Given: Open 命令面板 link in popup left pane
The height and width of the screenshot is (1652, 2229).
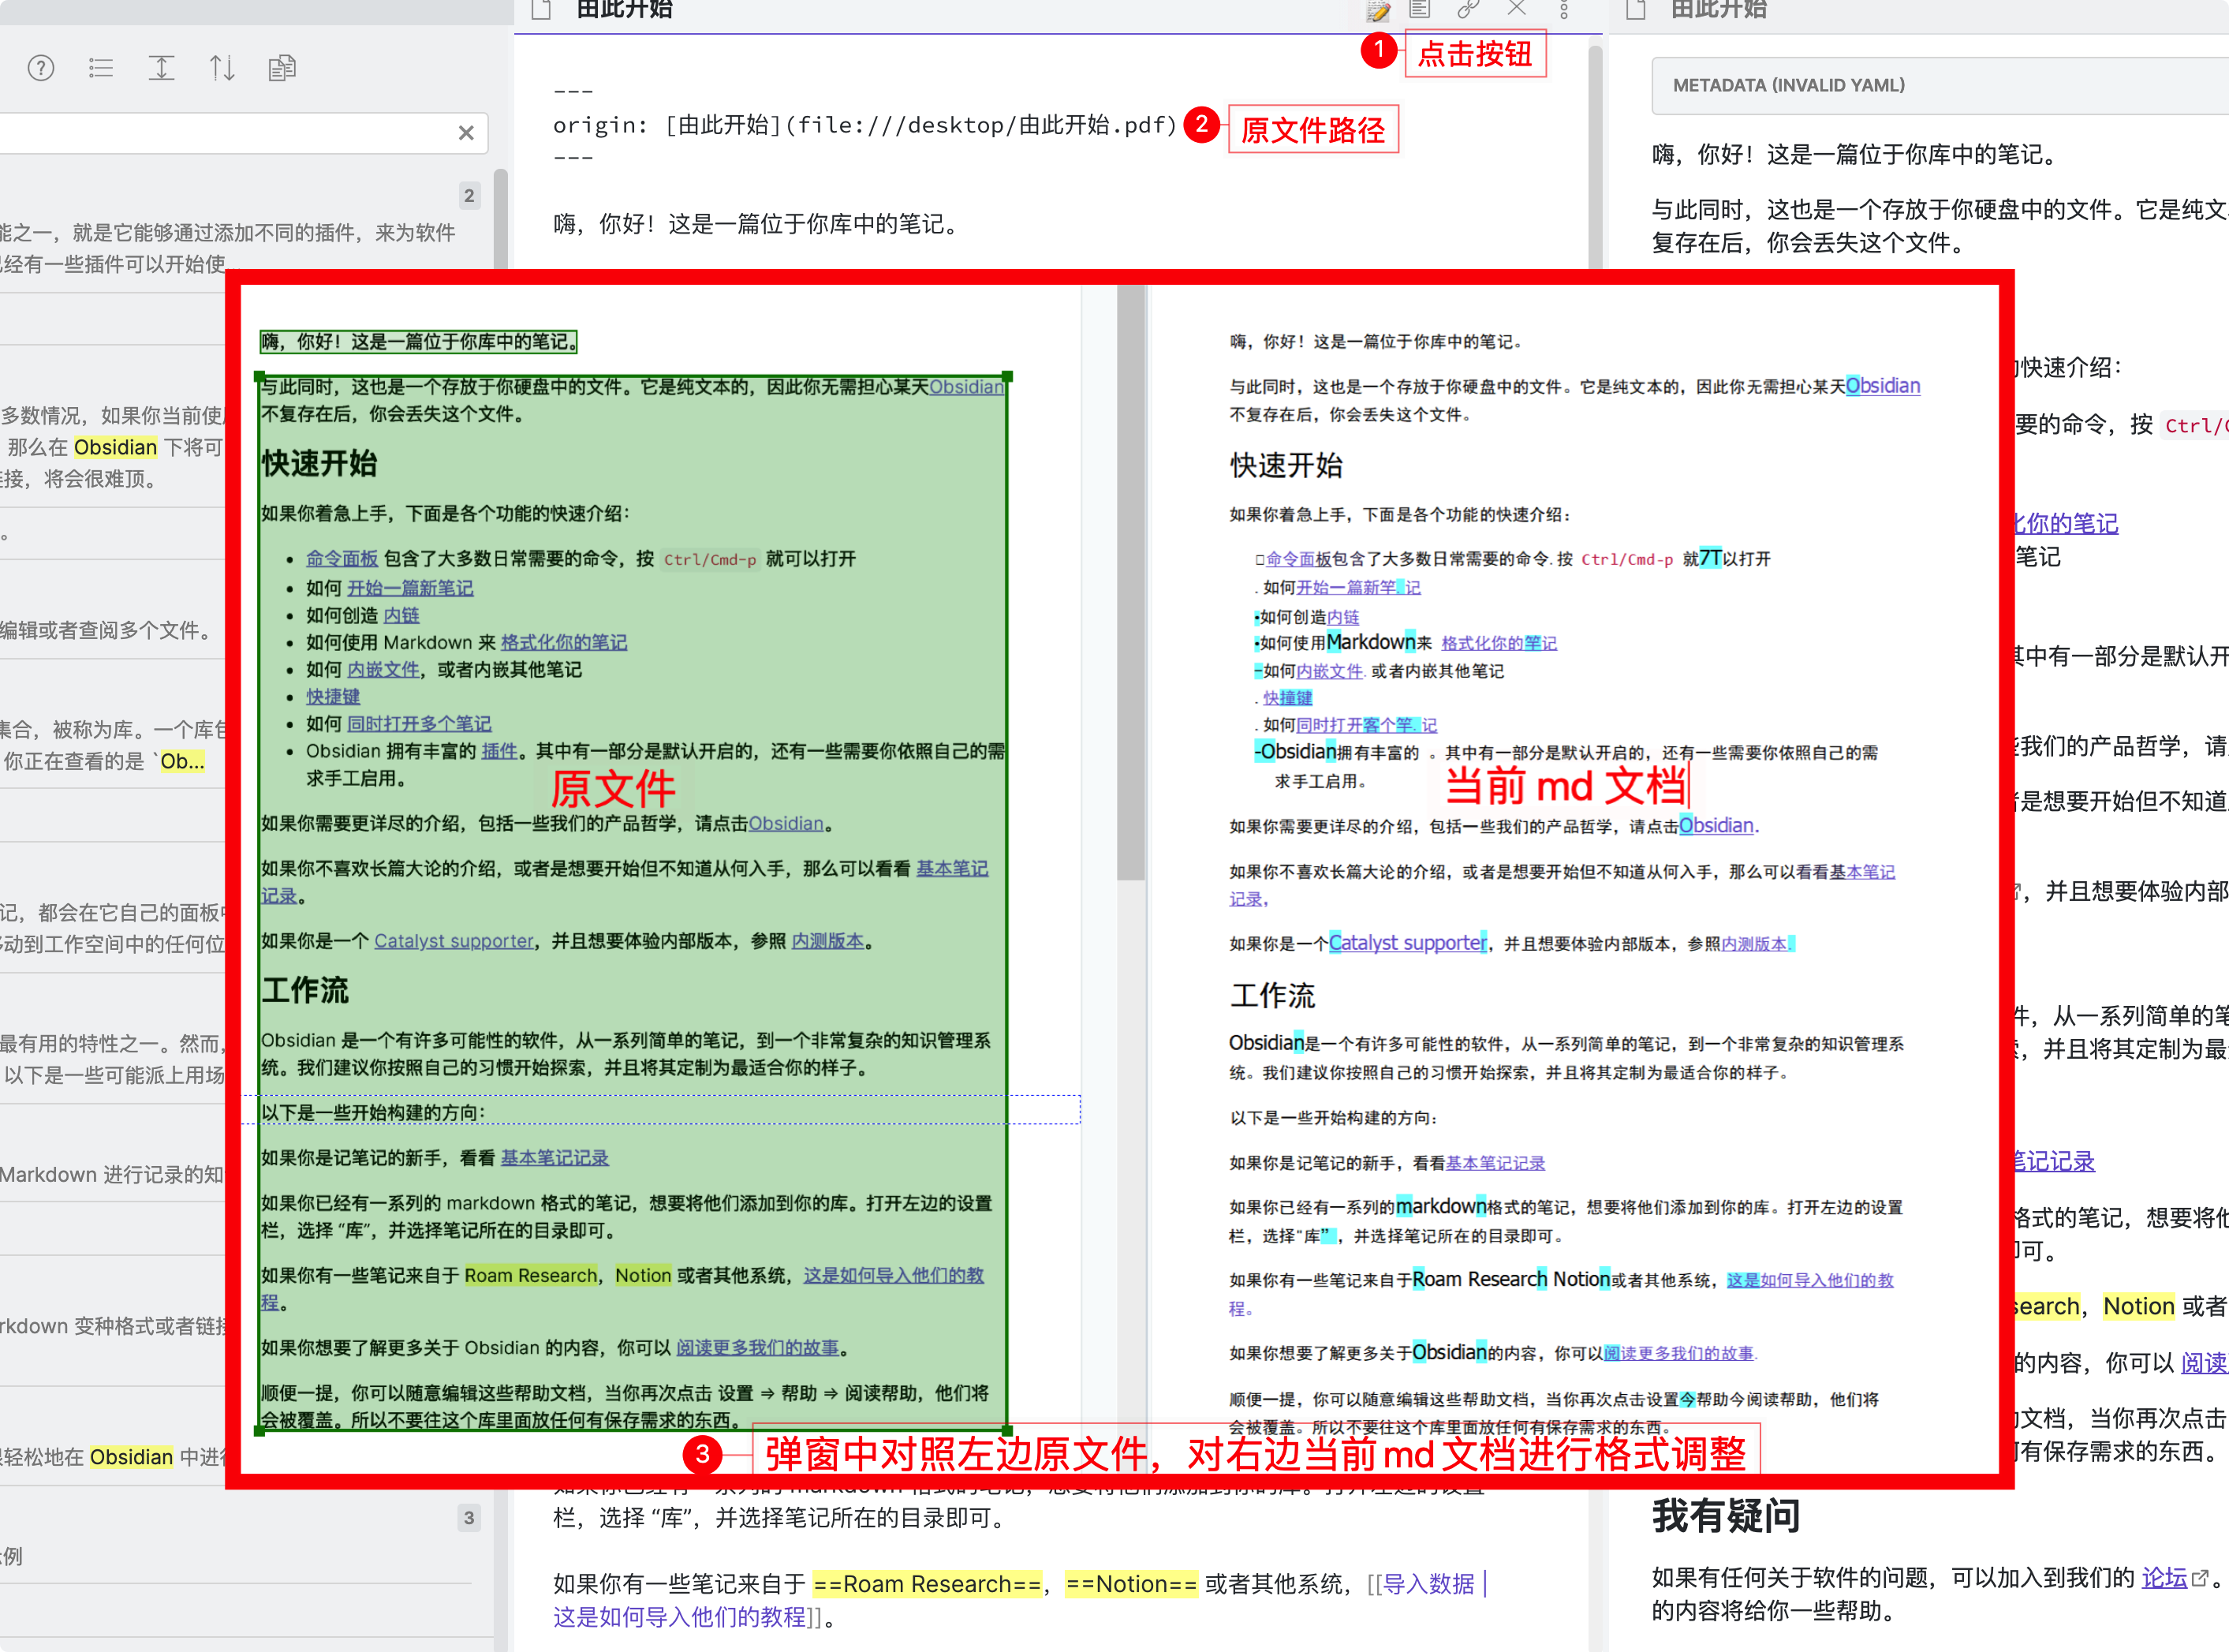Looking at the screenshot, I should point(342,559).
